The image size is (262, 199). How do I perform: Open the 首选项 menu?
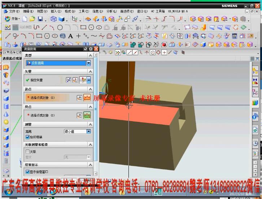pyautogui.click(x=127, y=11)
